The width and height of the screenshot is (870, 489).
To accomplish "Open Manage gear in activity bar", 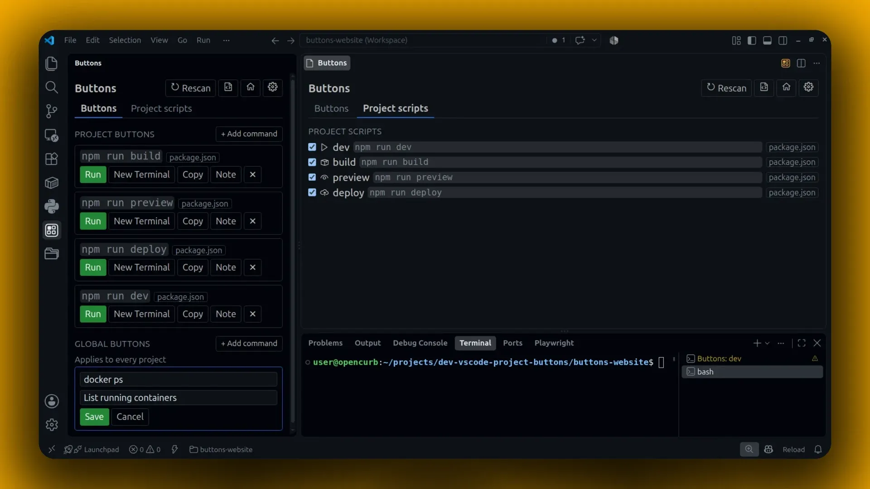I will pyautogui.click(x=52, y=425).
